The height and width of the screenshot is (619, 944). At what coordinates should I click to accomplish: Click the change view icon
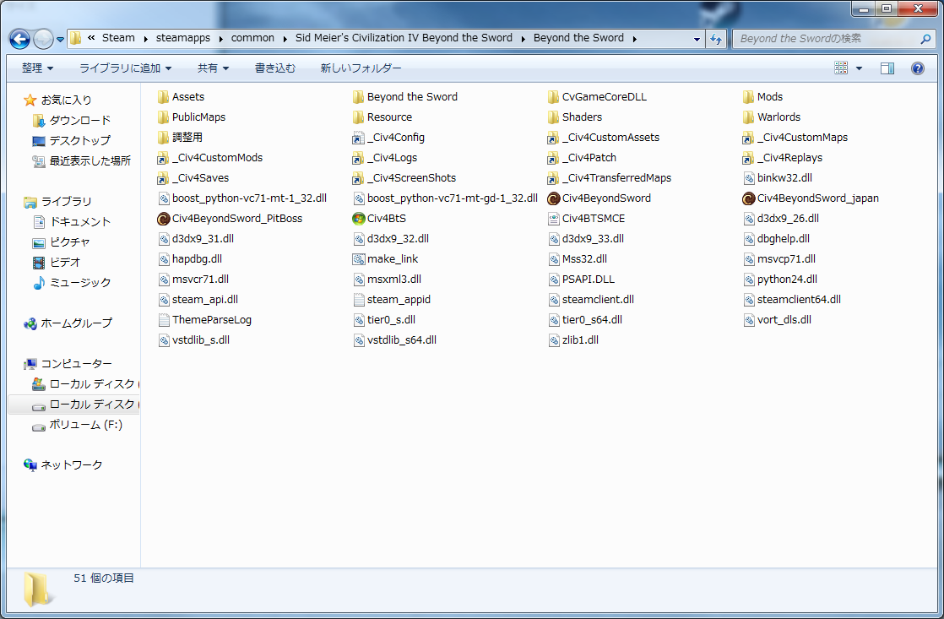[x=841, y=68]
